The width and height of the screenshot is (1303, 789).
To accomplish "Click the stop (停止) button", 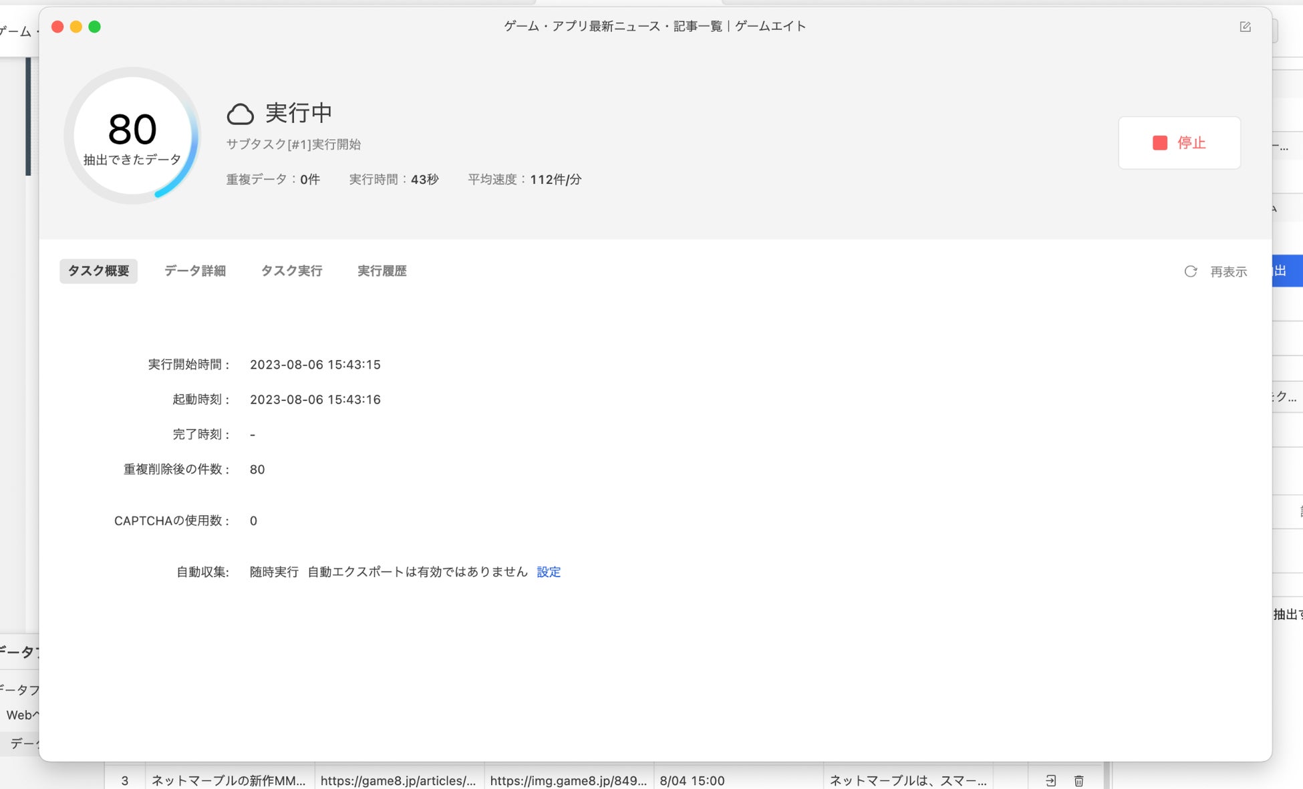I will click(x=1179, y=143).
